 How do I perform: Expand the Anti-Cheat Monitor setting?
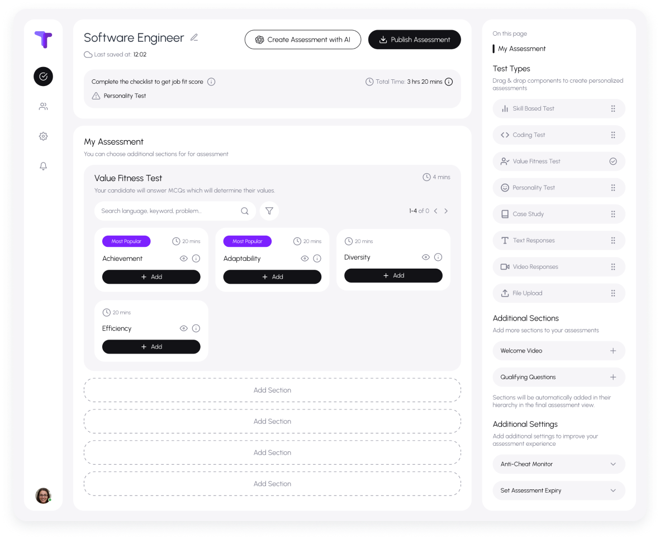pos(613,464)
